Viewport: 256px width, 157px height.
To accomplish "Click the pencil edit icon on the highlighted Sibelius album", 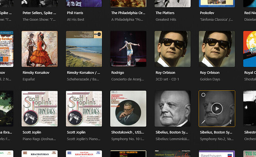I will tap(203, 122).
